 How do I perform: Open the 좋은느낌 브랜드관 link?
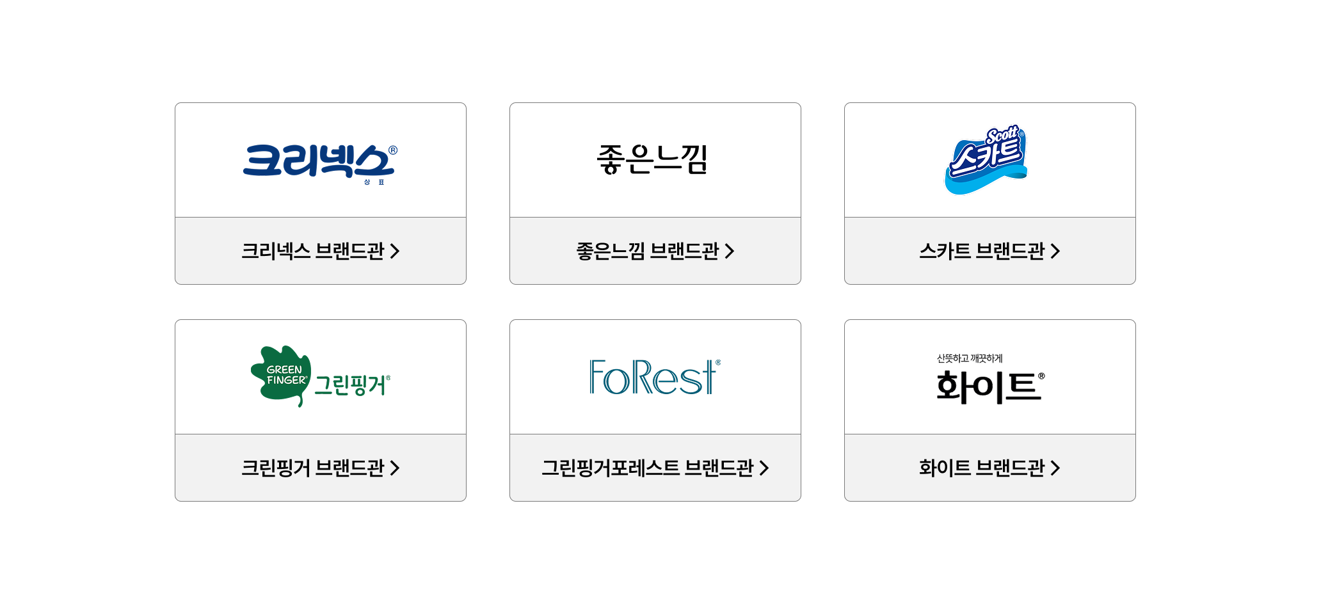click(x=647, y=251)
